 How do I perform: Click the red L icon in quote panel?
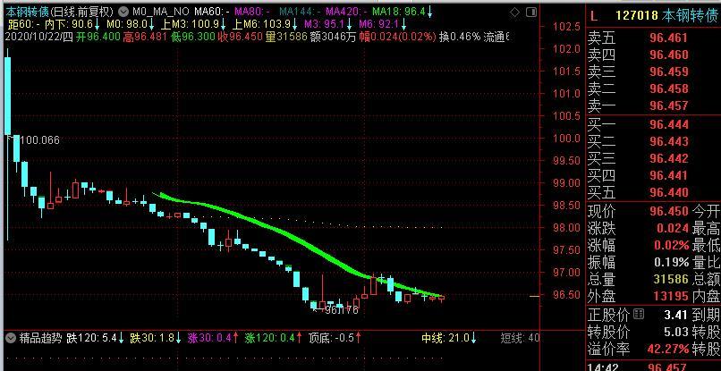tap(594, 16)
